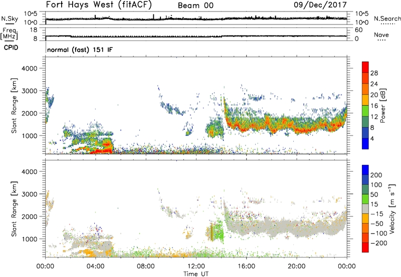Click the red bottom of the Velocity color bar
This screenshot has width=401, height=277.
[365, 247]
